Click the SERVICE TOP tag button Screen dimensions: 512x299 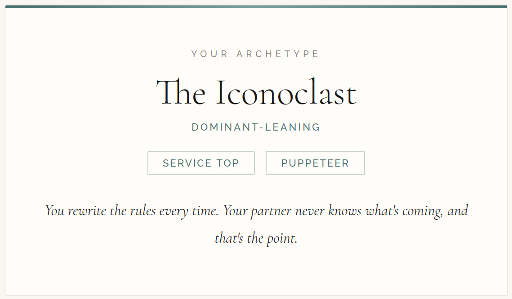click(201, 163)
